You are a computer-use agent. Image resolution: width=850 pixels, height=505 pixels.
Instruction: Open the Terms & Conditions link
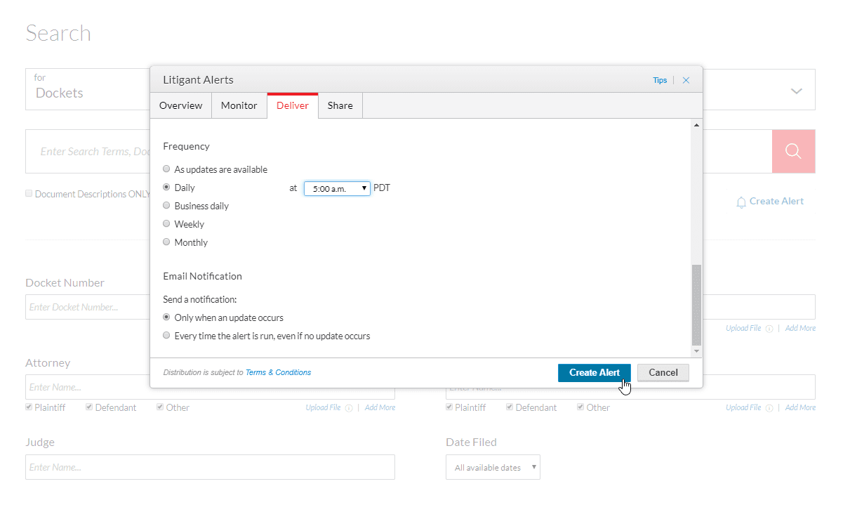click(278, 372)
